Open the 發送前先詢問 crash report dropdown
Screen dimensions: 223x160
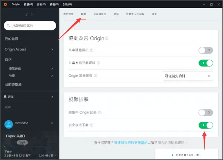tap(188, 76)
